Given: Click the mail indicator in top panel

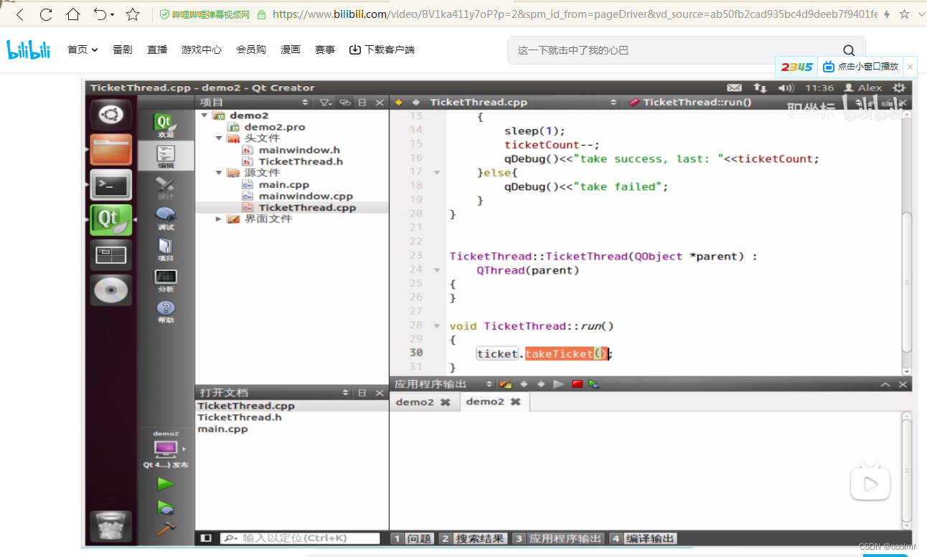Looking at the screenshot, I should (734, 87).
